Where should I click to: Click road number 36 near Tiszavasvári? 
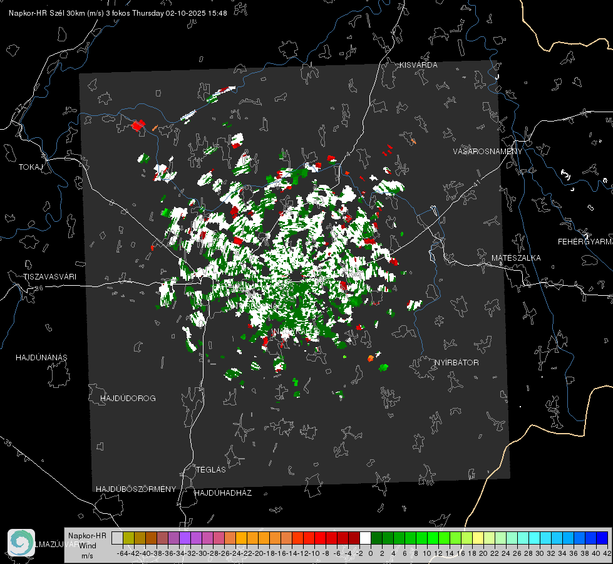click(39, 288)
